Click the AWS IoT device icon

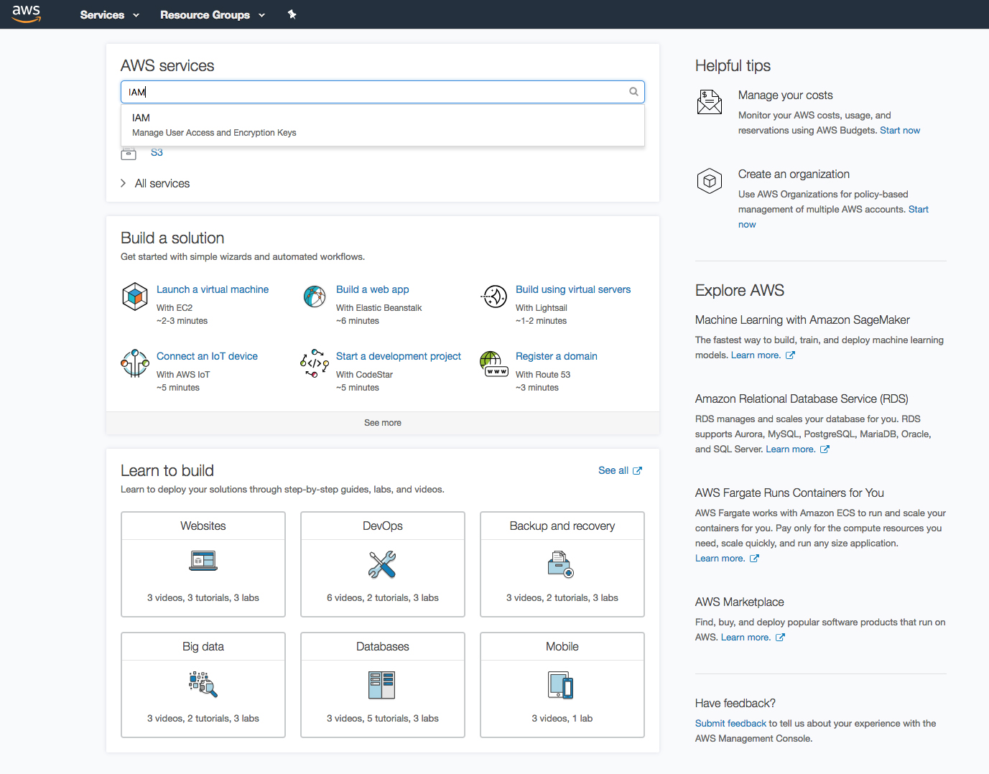click(134, 363)
